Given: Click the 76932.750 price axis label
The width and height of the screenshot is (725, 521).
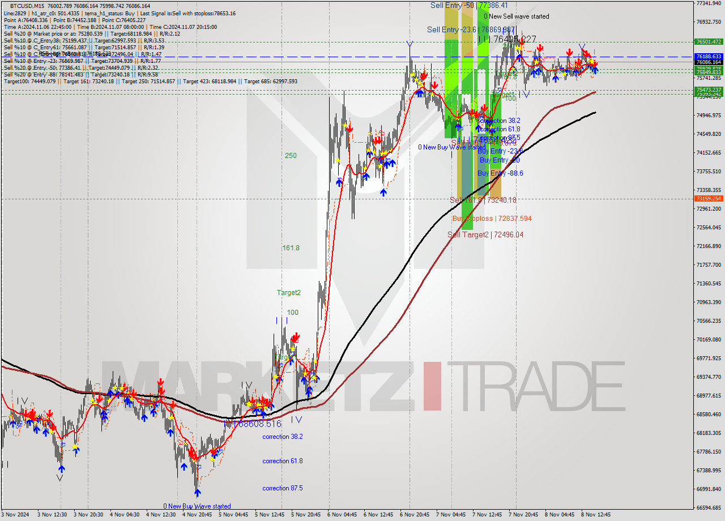Looking at the screenshot, I should click(x=709, y=22).
